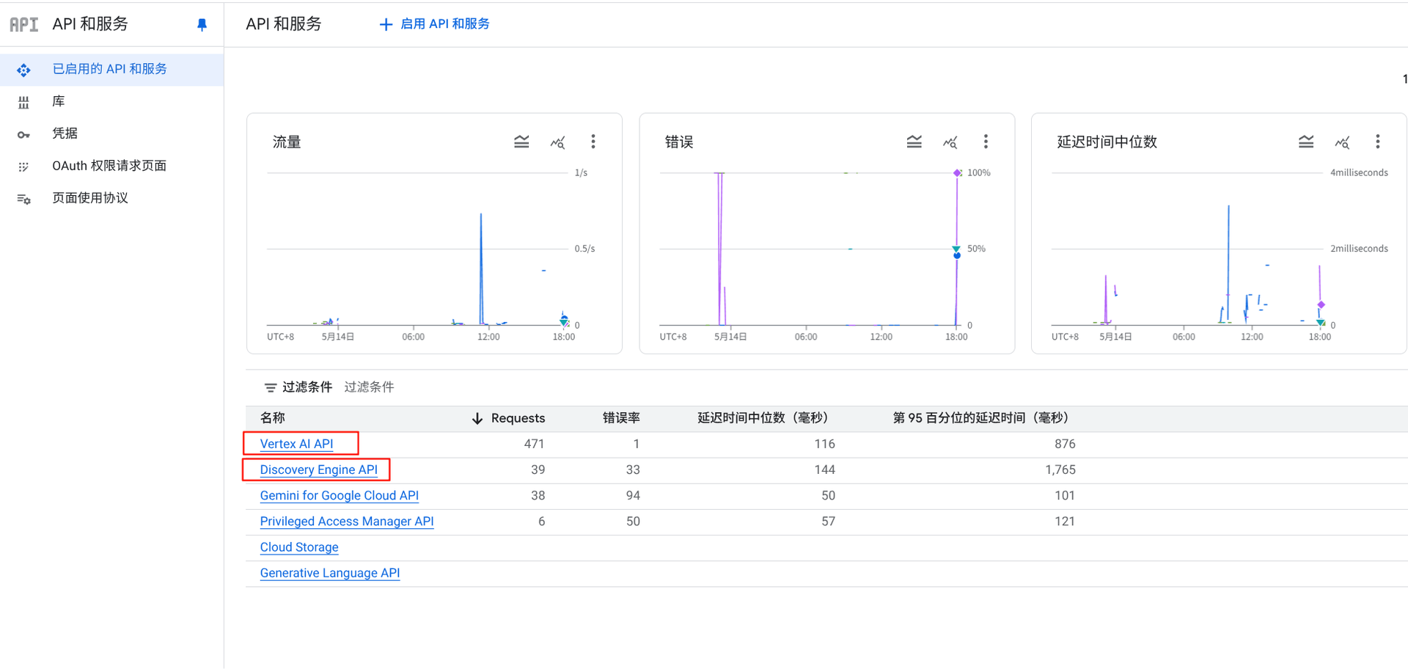Click requests value 471 for Vertex AI
Screen dimensions: 1408x669
click(x=534, y=444)
